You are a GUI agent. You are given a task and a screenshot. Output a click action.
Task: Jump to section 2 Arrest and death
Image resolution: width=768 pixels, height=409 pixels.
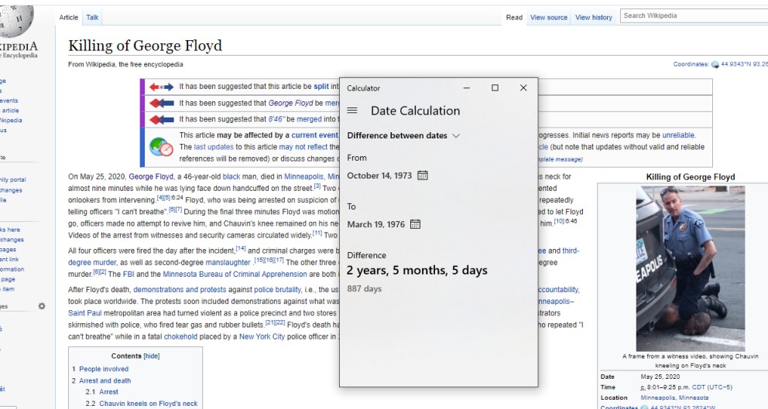click(x=101, y=380)
